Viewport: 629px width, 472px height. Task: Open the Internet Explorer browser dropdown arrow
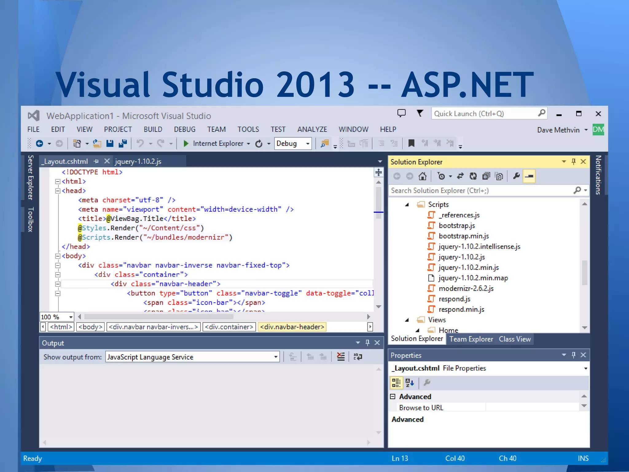[248, 144]
